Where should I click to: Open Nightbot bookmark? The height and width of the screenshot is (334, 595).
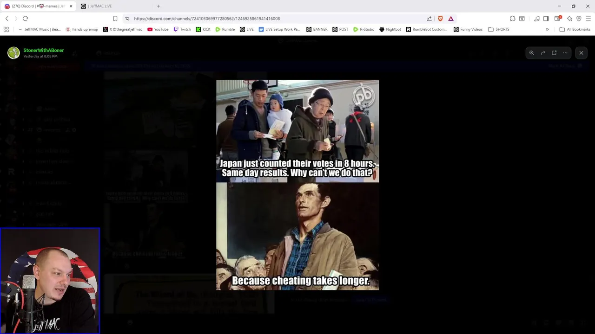coord(390,29)
